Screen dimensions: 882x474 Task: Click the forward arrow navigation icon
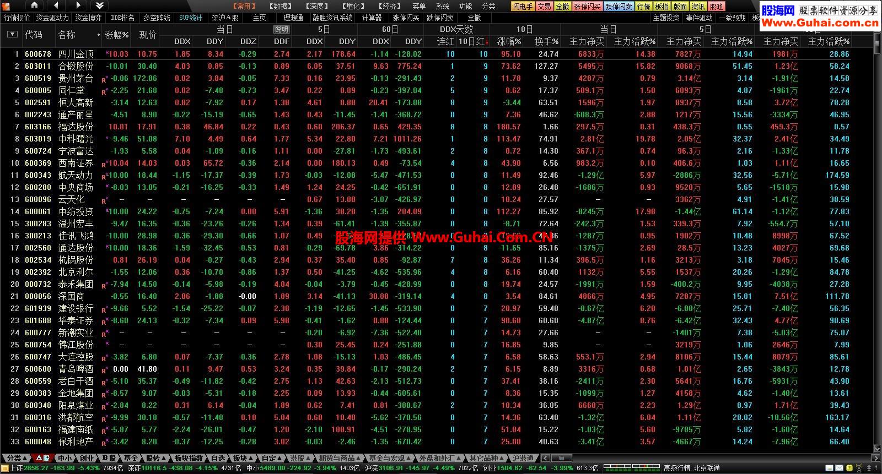pyautogui.click(x=78, y=6)
